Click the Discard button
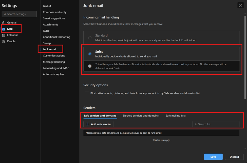 point(234,157)
